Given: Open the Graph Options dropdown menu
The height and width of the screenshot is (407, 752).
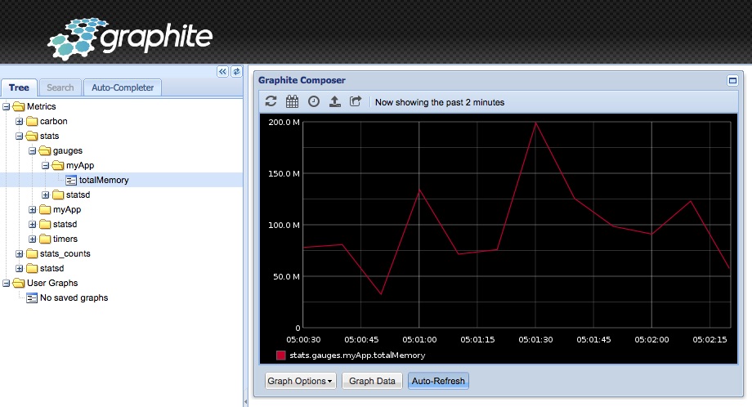Looking at the screenshot, I should coord(300,381).
